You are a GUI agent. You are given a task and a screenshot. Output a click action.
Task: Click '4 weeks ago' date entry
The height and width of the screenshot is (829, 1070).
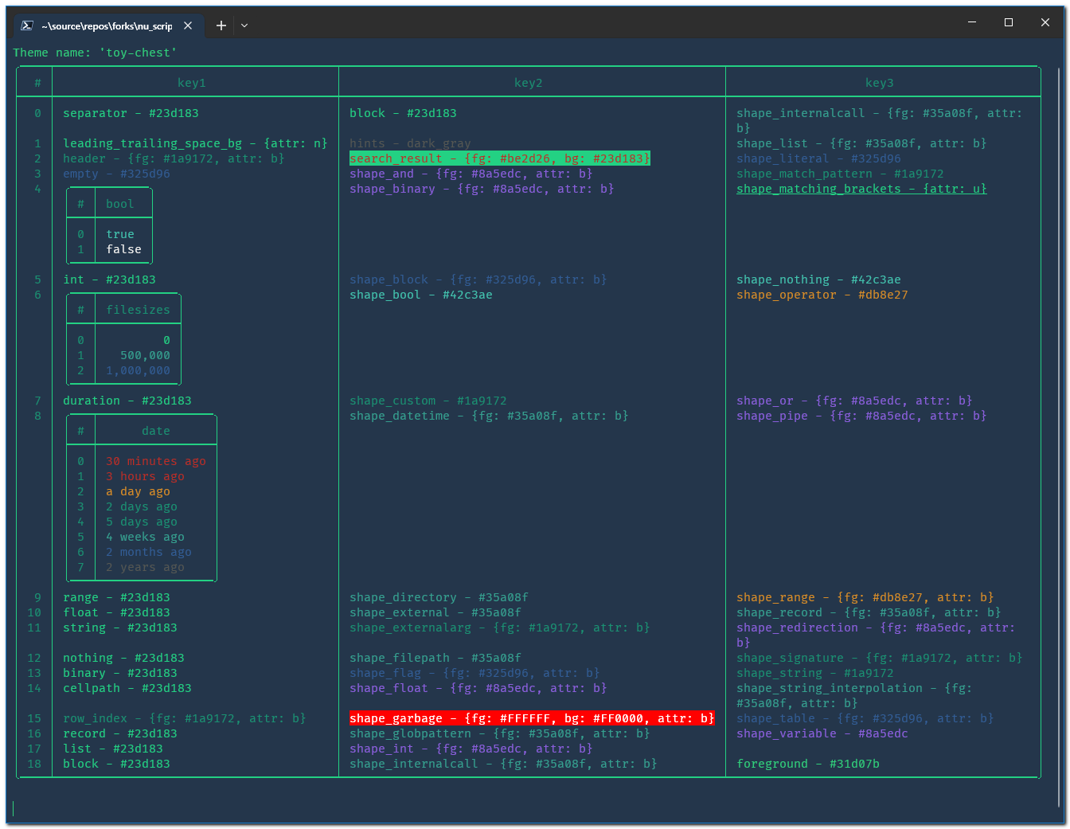coord(146,537)
